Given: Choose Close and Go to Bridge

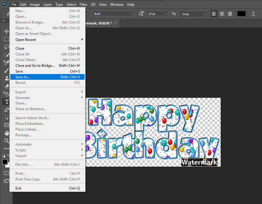Looking at the screenshot, I should click(x=48, y=65).
